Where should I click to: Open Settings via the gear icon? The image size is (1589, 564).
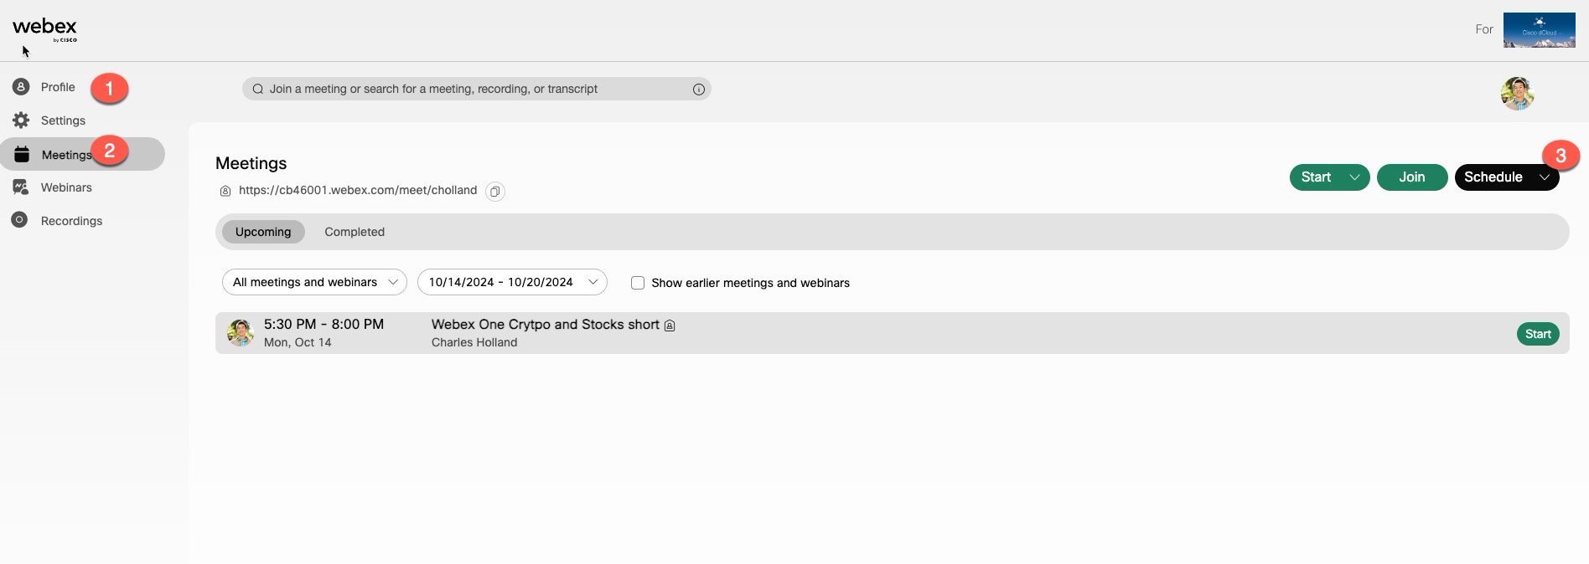click(21, 120)
